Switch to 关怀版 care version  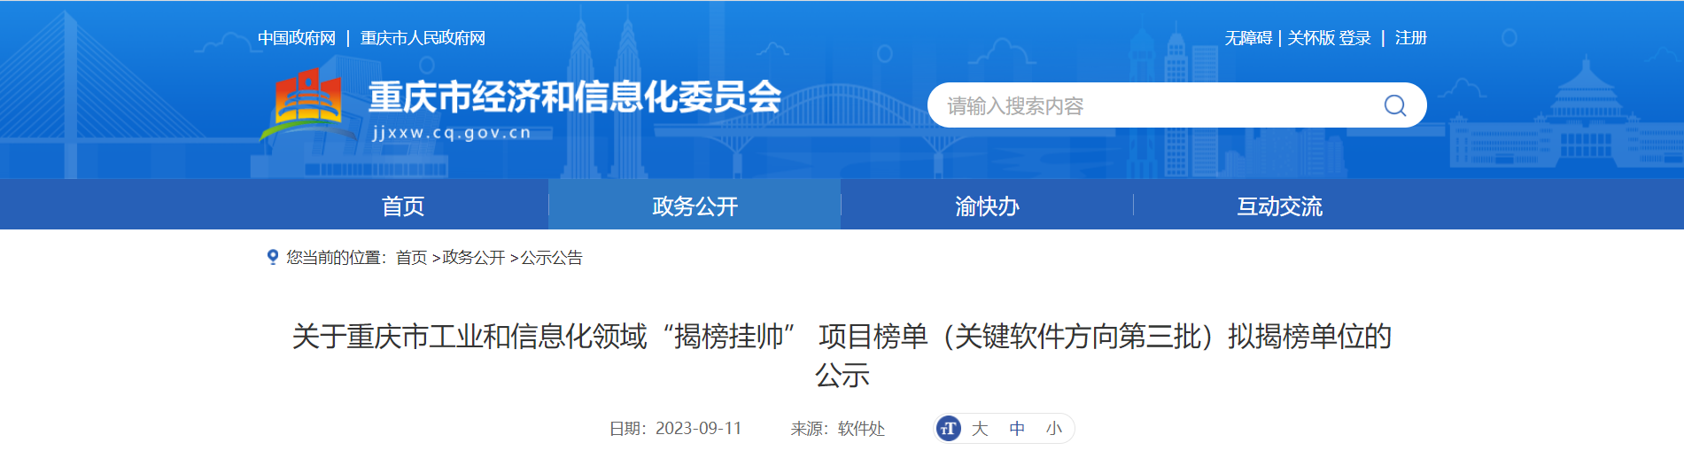click(x=1310, y=38)
